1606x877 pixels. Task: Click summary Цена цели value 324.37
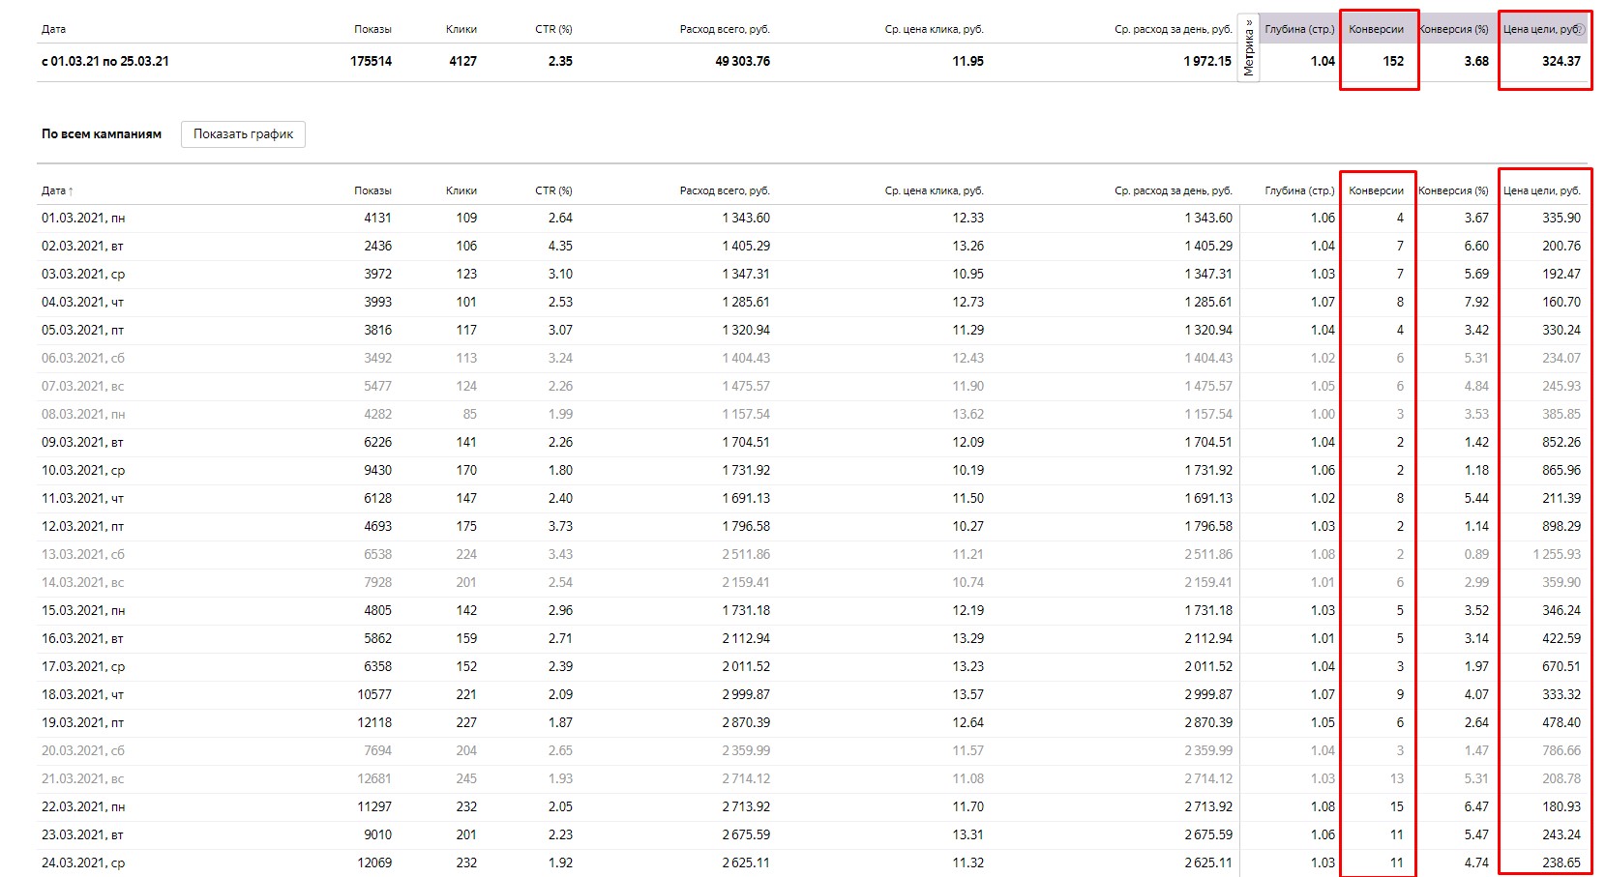[1561, 61]
